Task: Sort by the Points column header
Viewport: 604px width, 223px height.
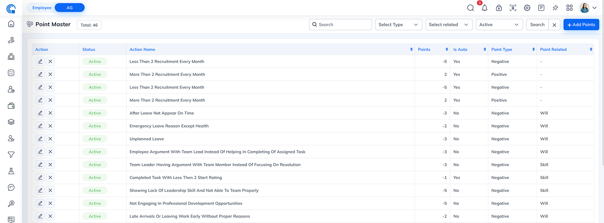Action: pos(424,49)
